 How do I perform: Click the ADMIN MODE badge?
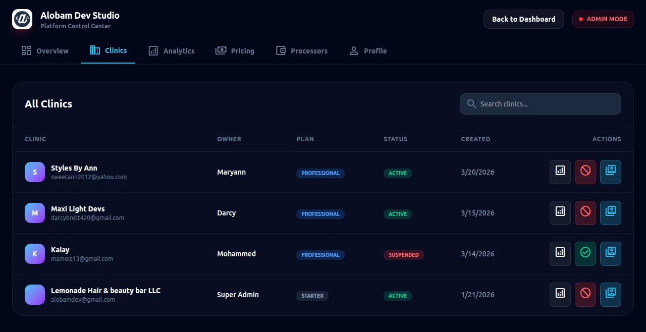click(603, 19)
